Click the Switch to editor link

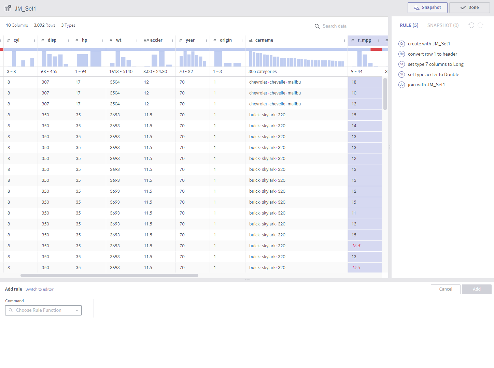coord(40,289)
